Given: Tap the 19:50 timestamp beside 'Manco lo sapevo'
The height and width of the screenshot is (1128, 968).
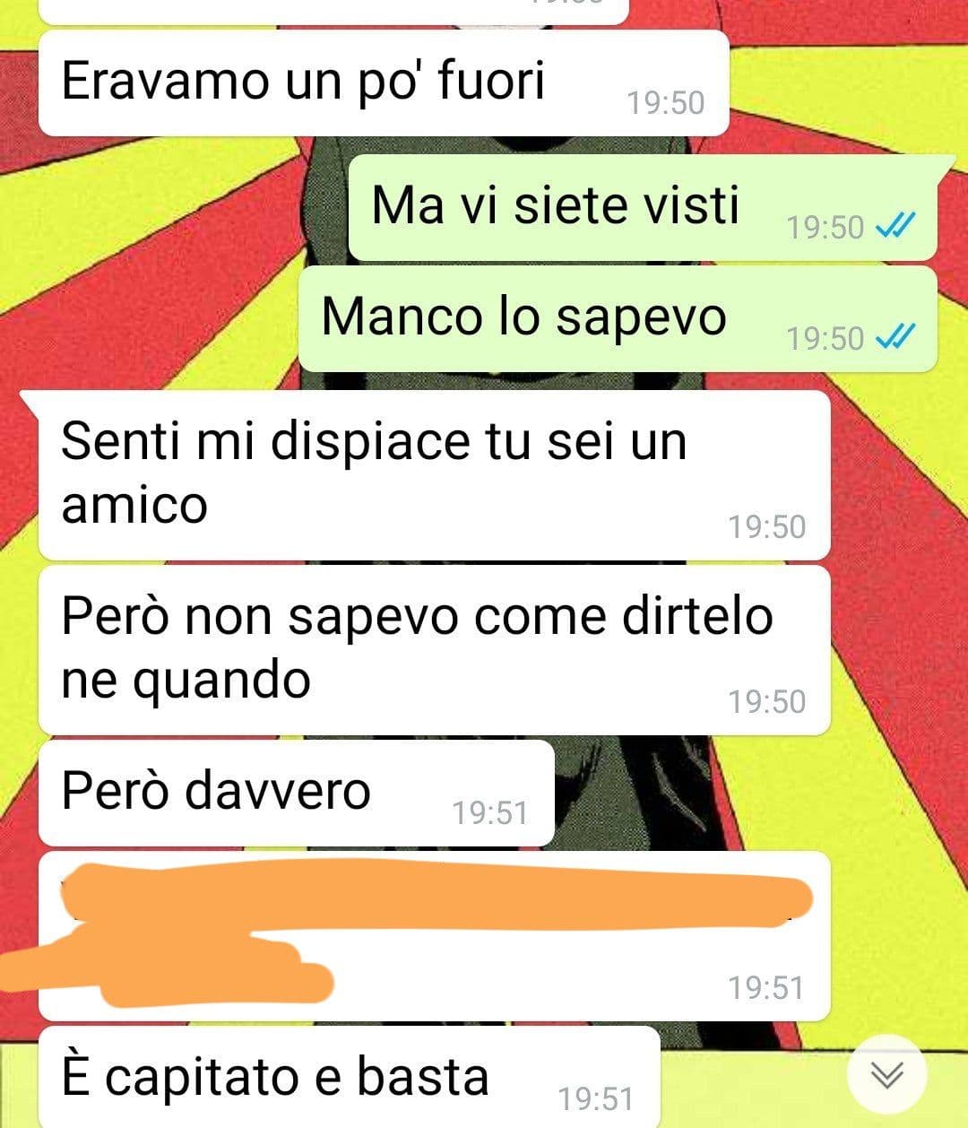Looking at the screenshot, I should [825, 339].
